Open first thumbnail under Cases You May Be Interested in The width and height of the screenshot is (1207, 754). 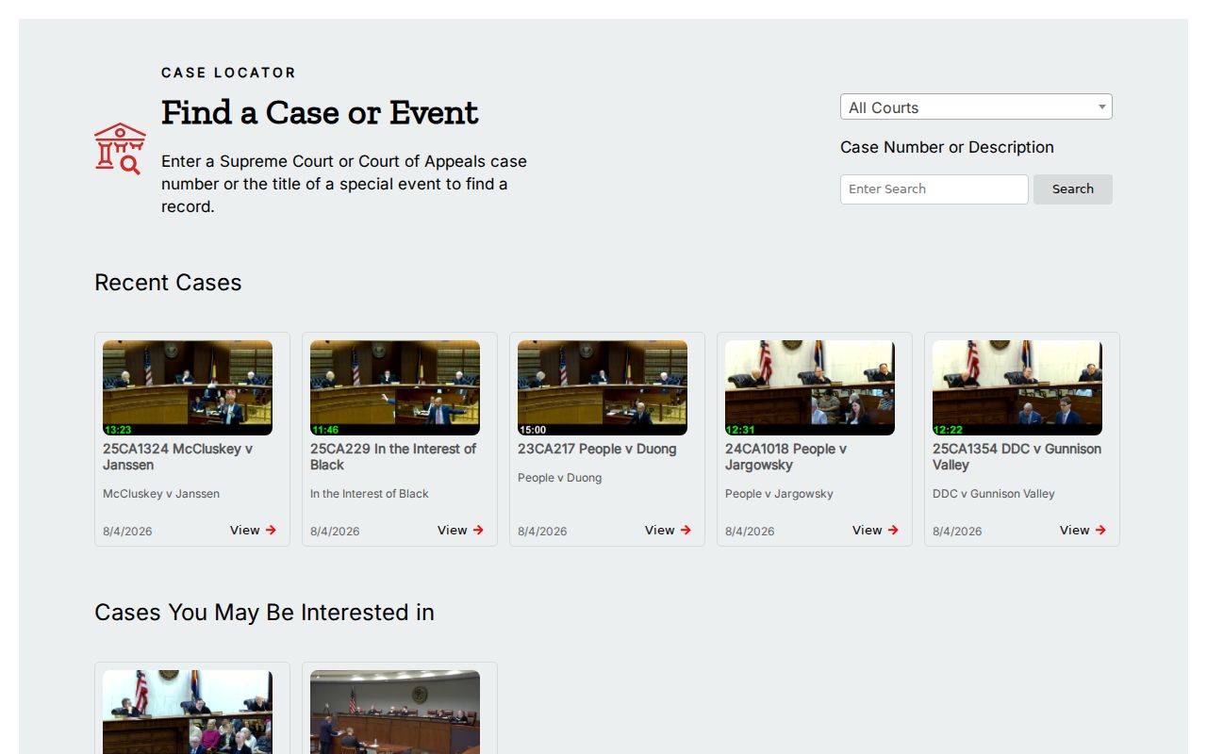click(x=188, y=712)
